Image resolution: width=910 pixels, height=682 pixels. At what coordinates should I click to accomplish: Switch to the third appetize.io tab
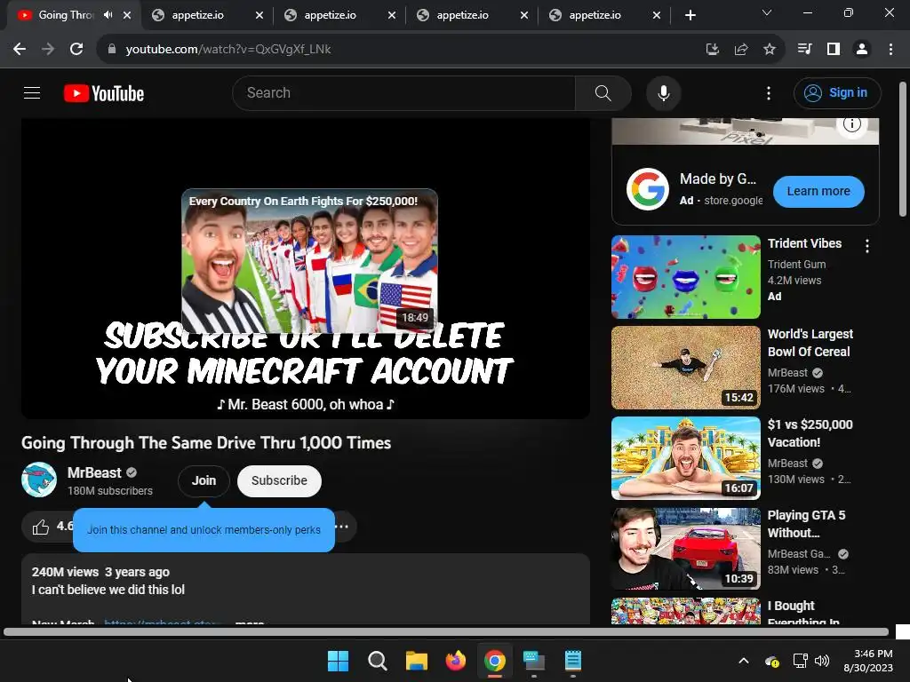click(x=472, y=15)
